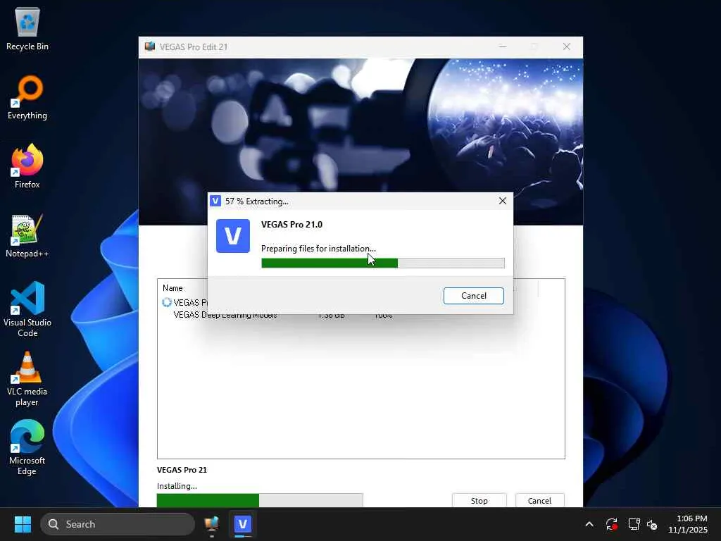Image resolution: width=721 pixels, height=541 pixels.
Task: Click the Preparing files for installation text
Action: coord(318,249)
